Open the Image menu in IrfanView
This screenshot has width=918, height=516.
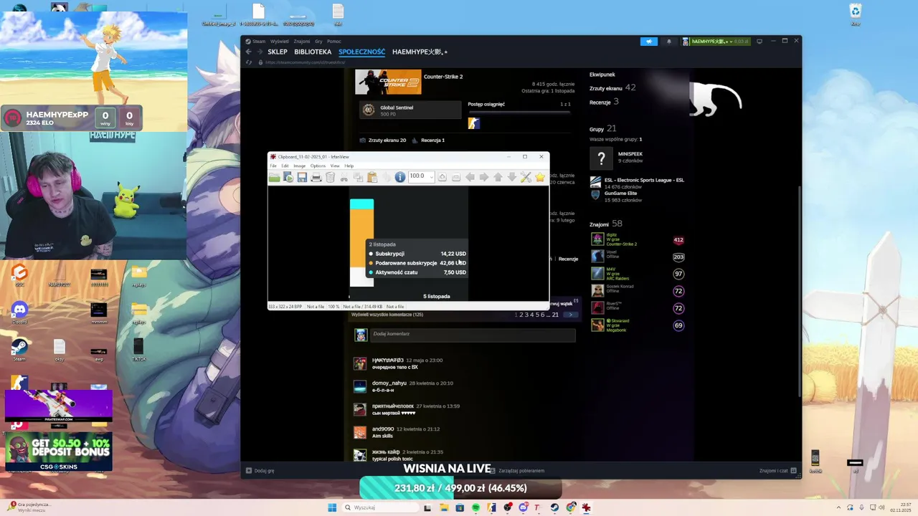(x=299, y=166)
